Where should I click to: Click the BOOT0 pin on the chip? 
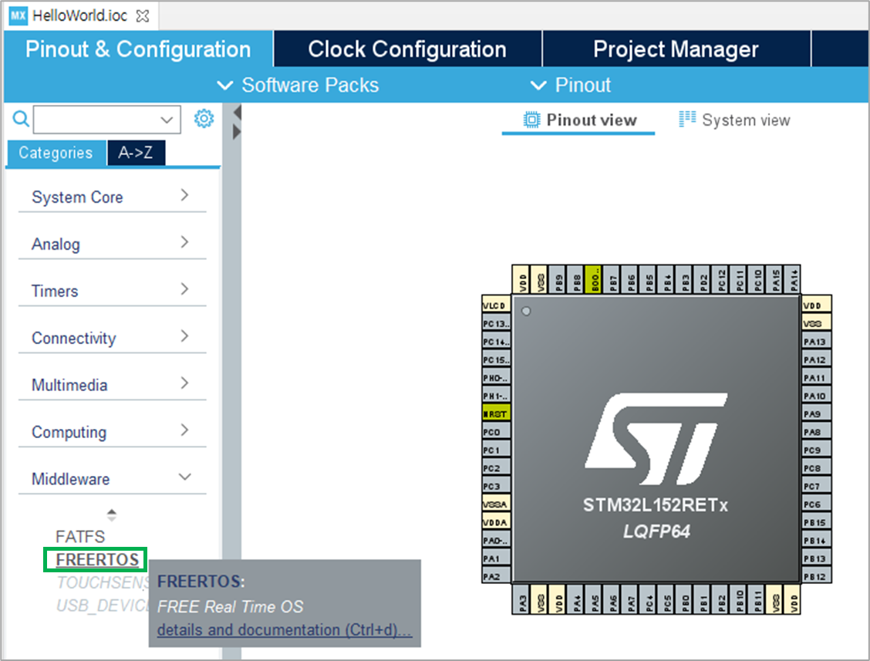click(x=594, y=279)
